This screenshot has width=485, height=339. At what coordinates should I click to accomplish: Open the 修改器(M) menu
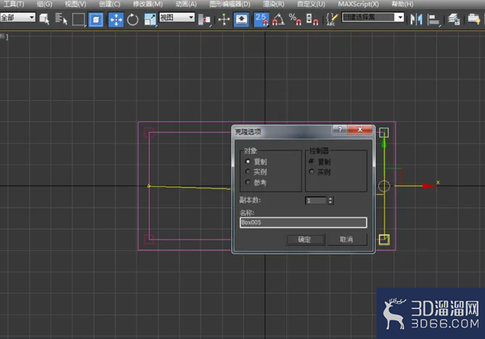click(147, 4)
